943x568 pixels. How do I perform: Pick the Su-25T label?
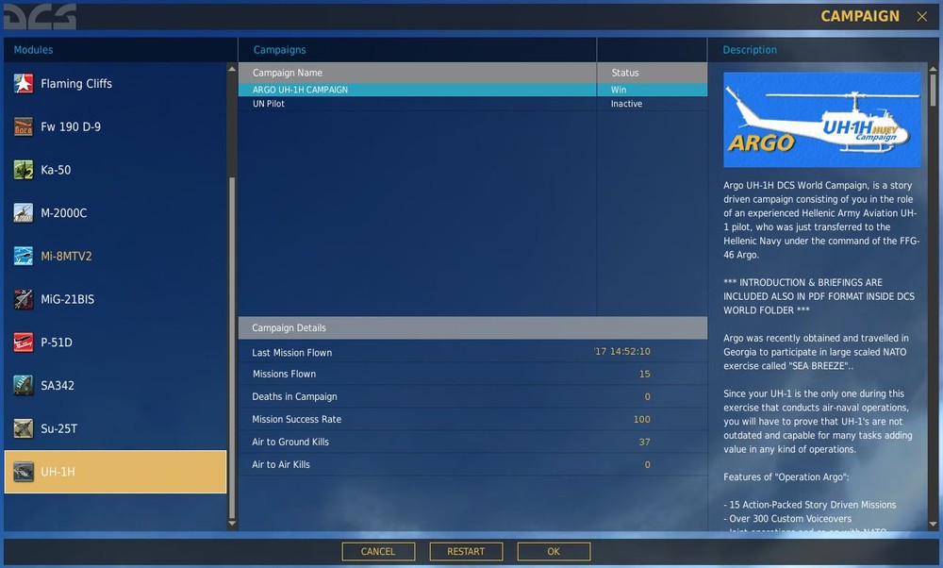(x=58, y=428)
